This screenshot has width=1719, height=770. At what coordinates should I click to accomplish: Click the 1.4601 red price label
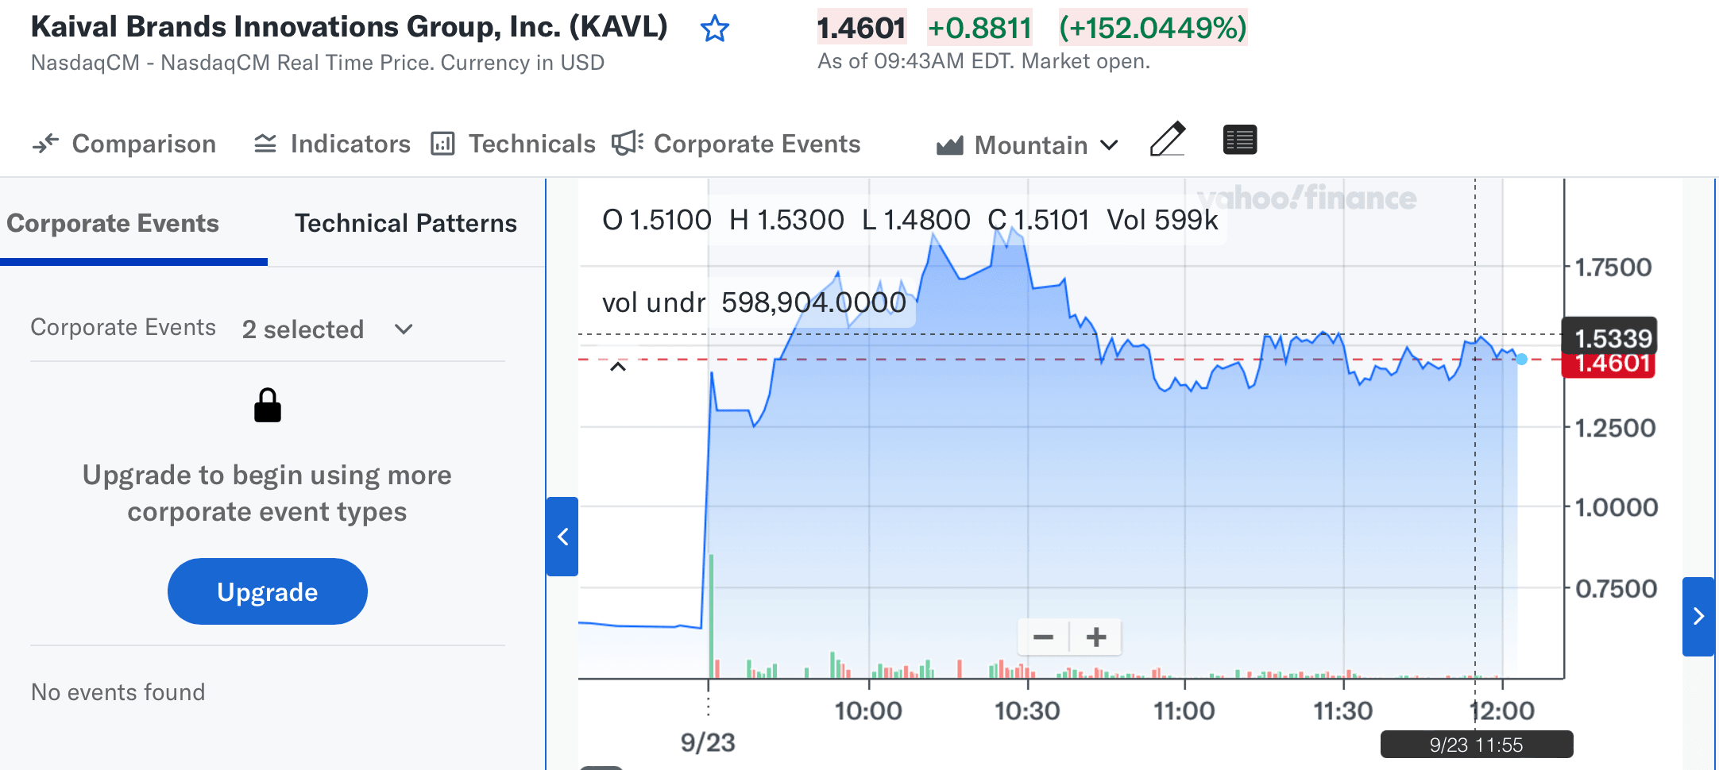[x=1612, y=364]
